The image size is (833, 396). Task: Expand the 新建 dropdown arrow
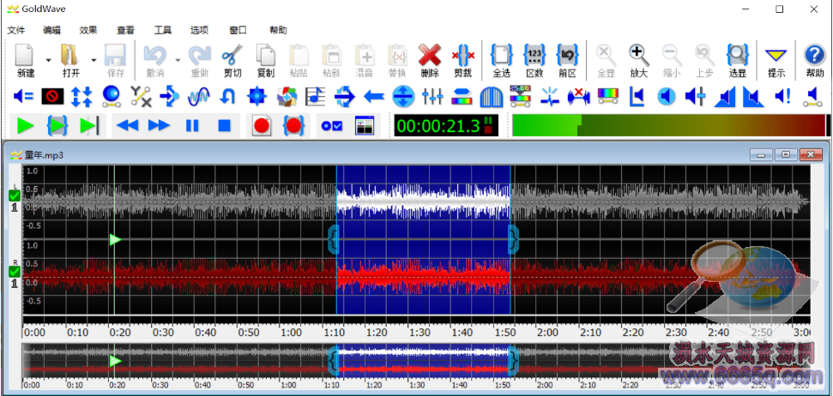click(x=48, y=60)
